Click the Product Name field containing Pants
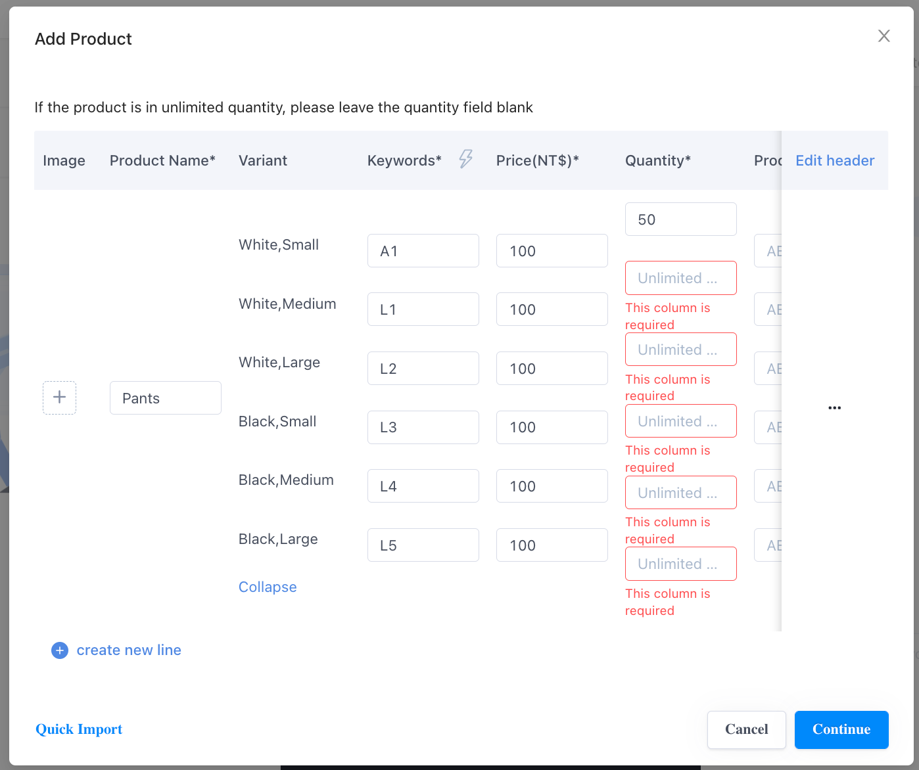 coord(165,398)
